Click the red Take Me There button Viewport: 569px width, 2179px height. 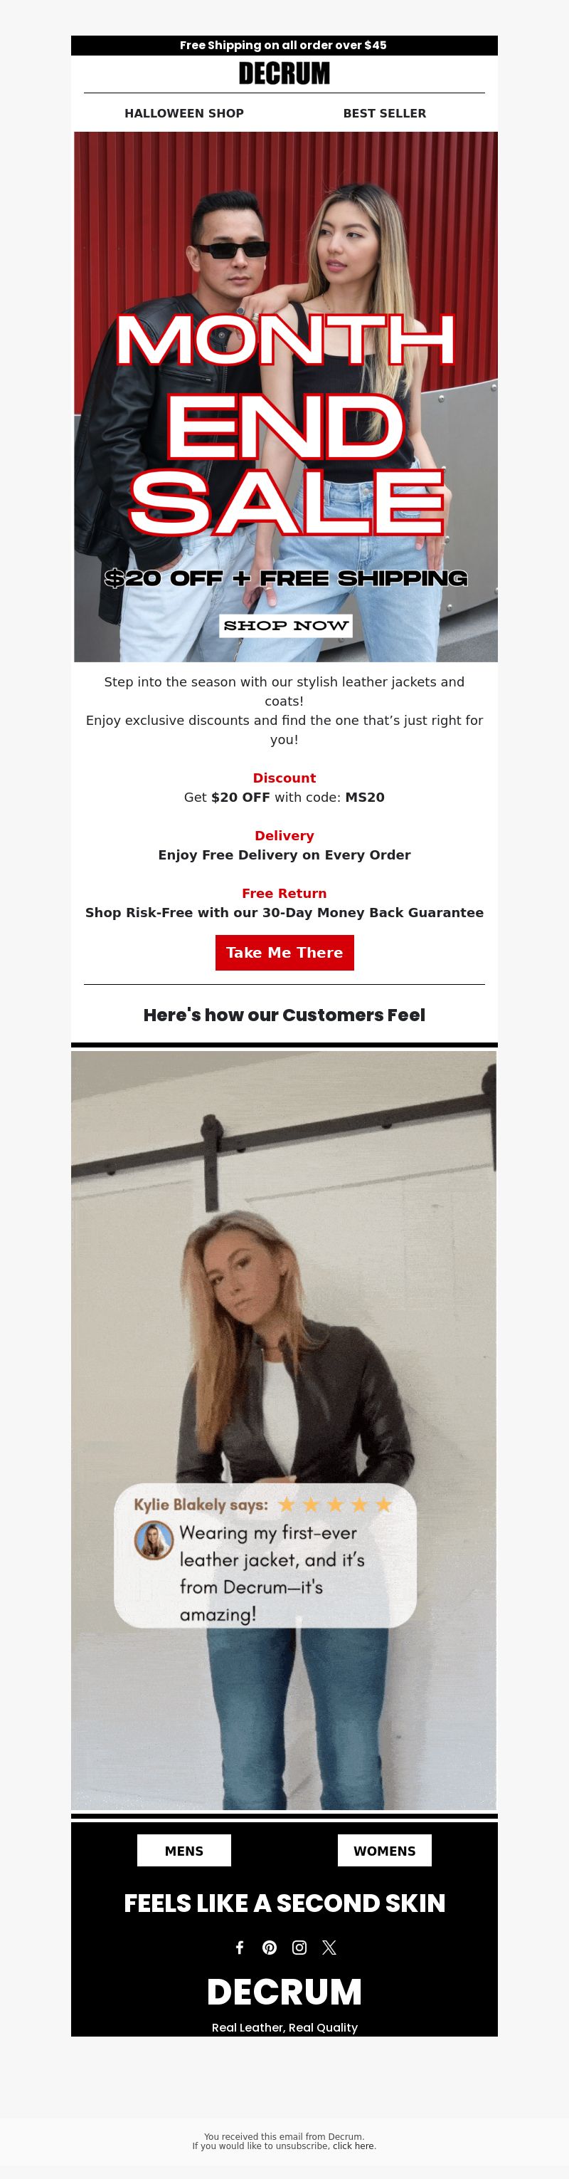pos(284,953)
